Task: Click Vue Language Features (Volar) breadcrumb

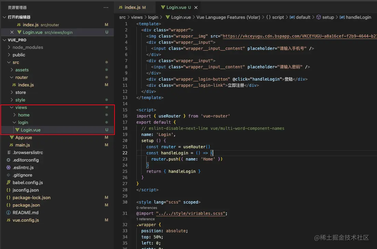Action: (228, 17)
